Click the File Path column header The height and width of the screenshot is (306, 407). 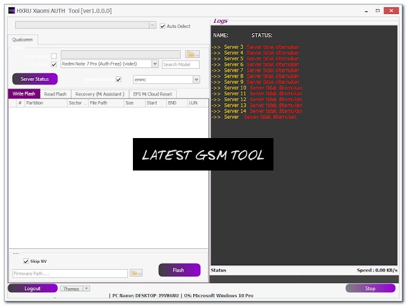click(106, 103)
